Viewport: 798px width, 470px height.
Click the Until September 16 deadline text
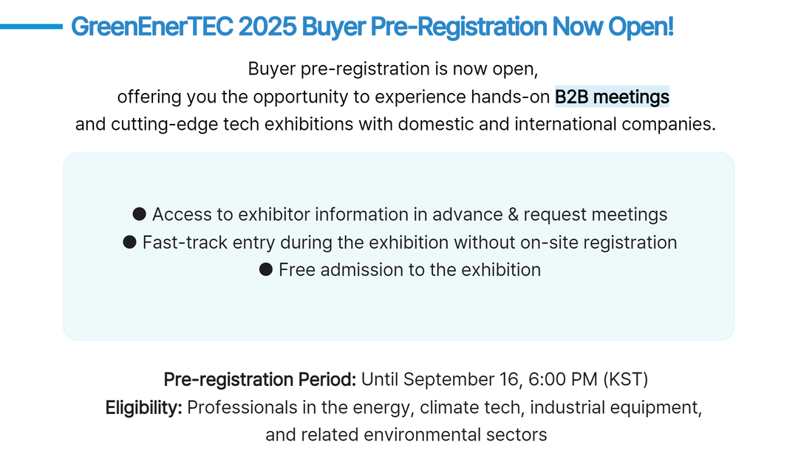[443, 379]
